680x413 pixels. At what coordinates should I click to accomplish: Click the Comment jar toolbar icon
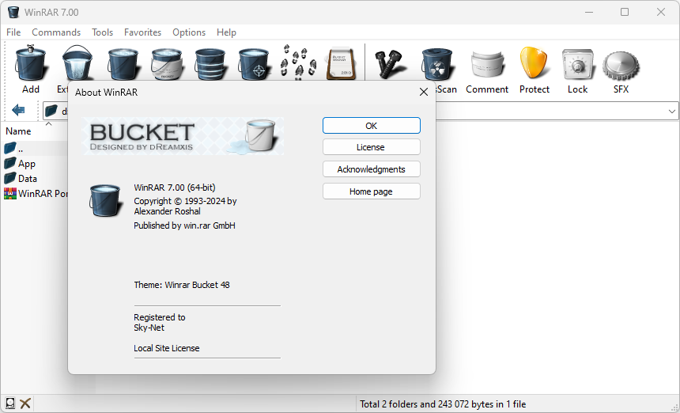coord(487,65)
